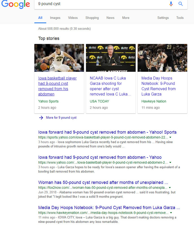Select the All tab

40,18
